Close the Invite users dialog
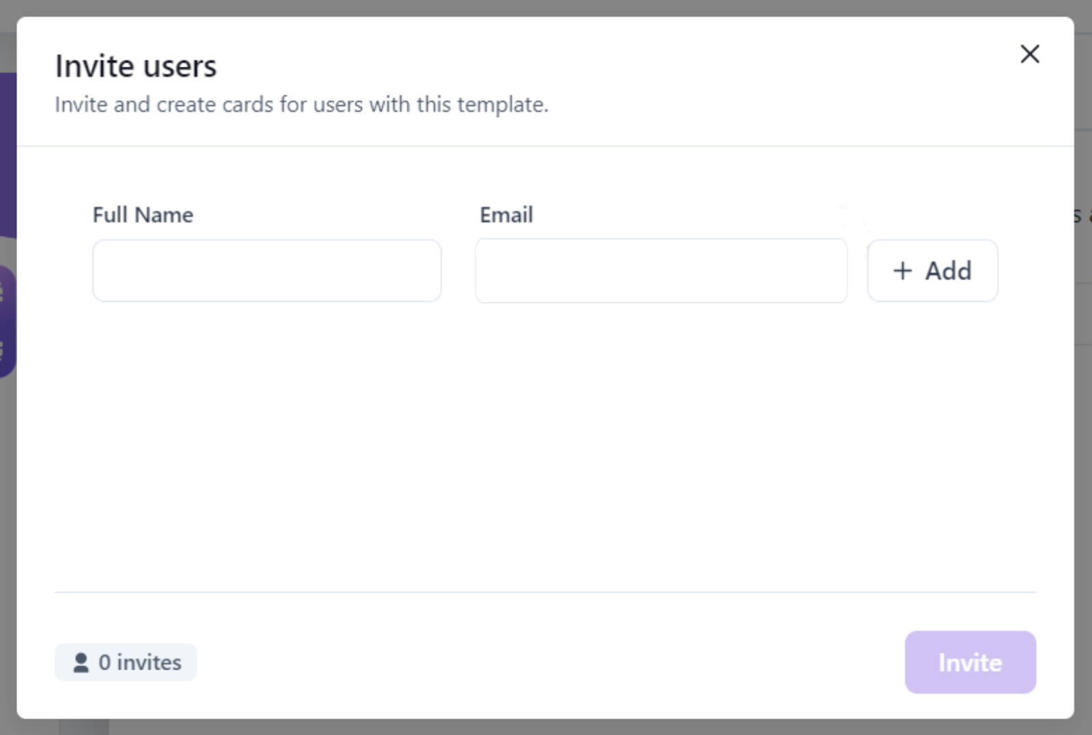The width and height of the screenshot is (1092, 735). tap(1029, 54)
